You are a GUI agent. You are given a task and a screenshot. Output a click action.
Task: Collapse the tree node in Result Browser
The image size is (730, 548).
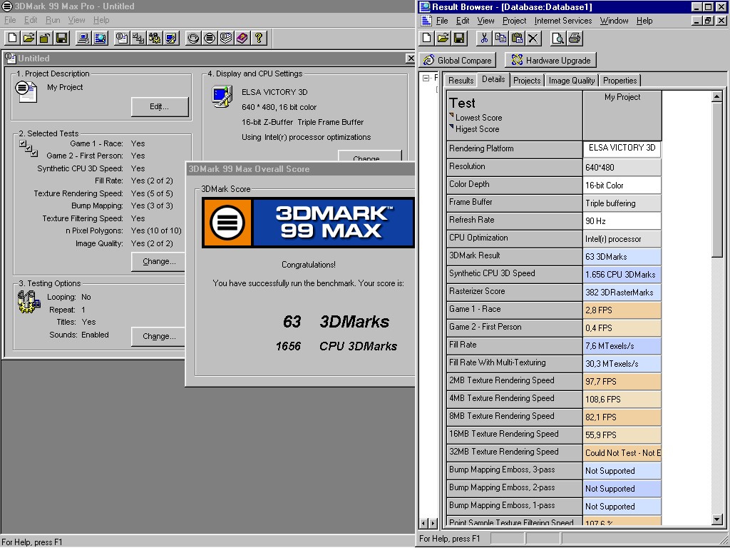pos(426,78)
